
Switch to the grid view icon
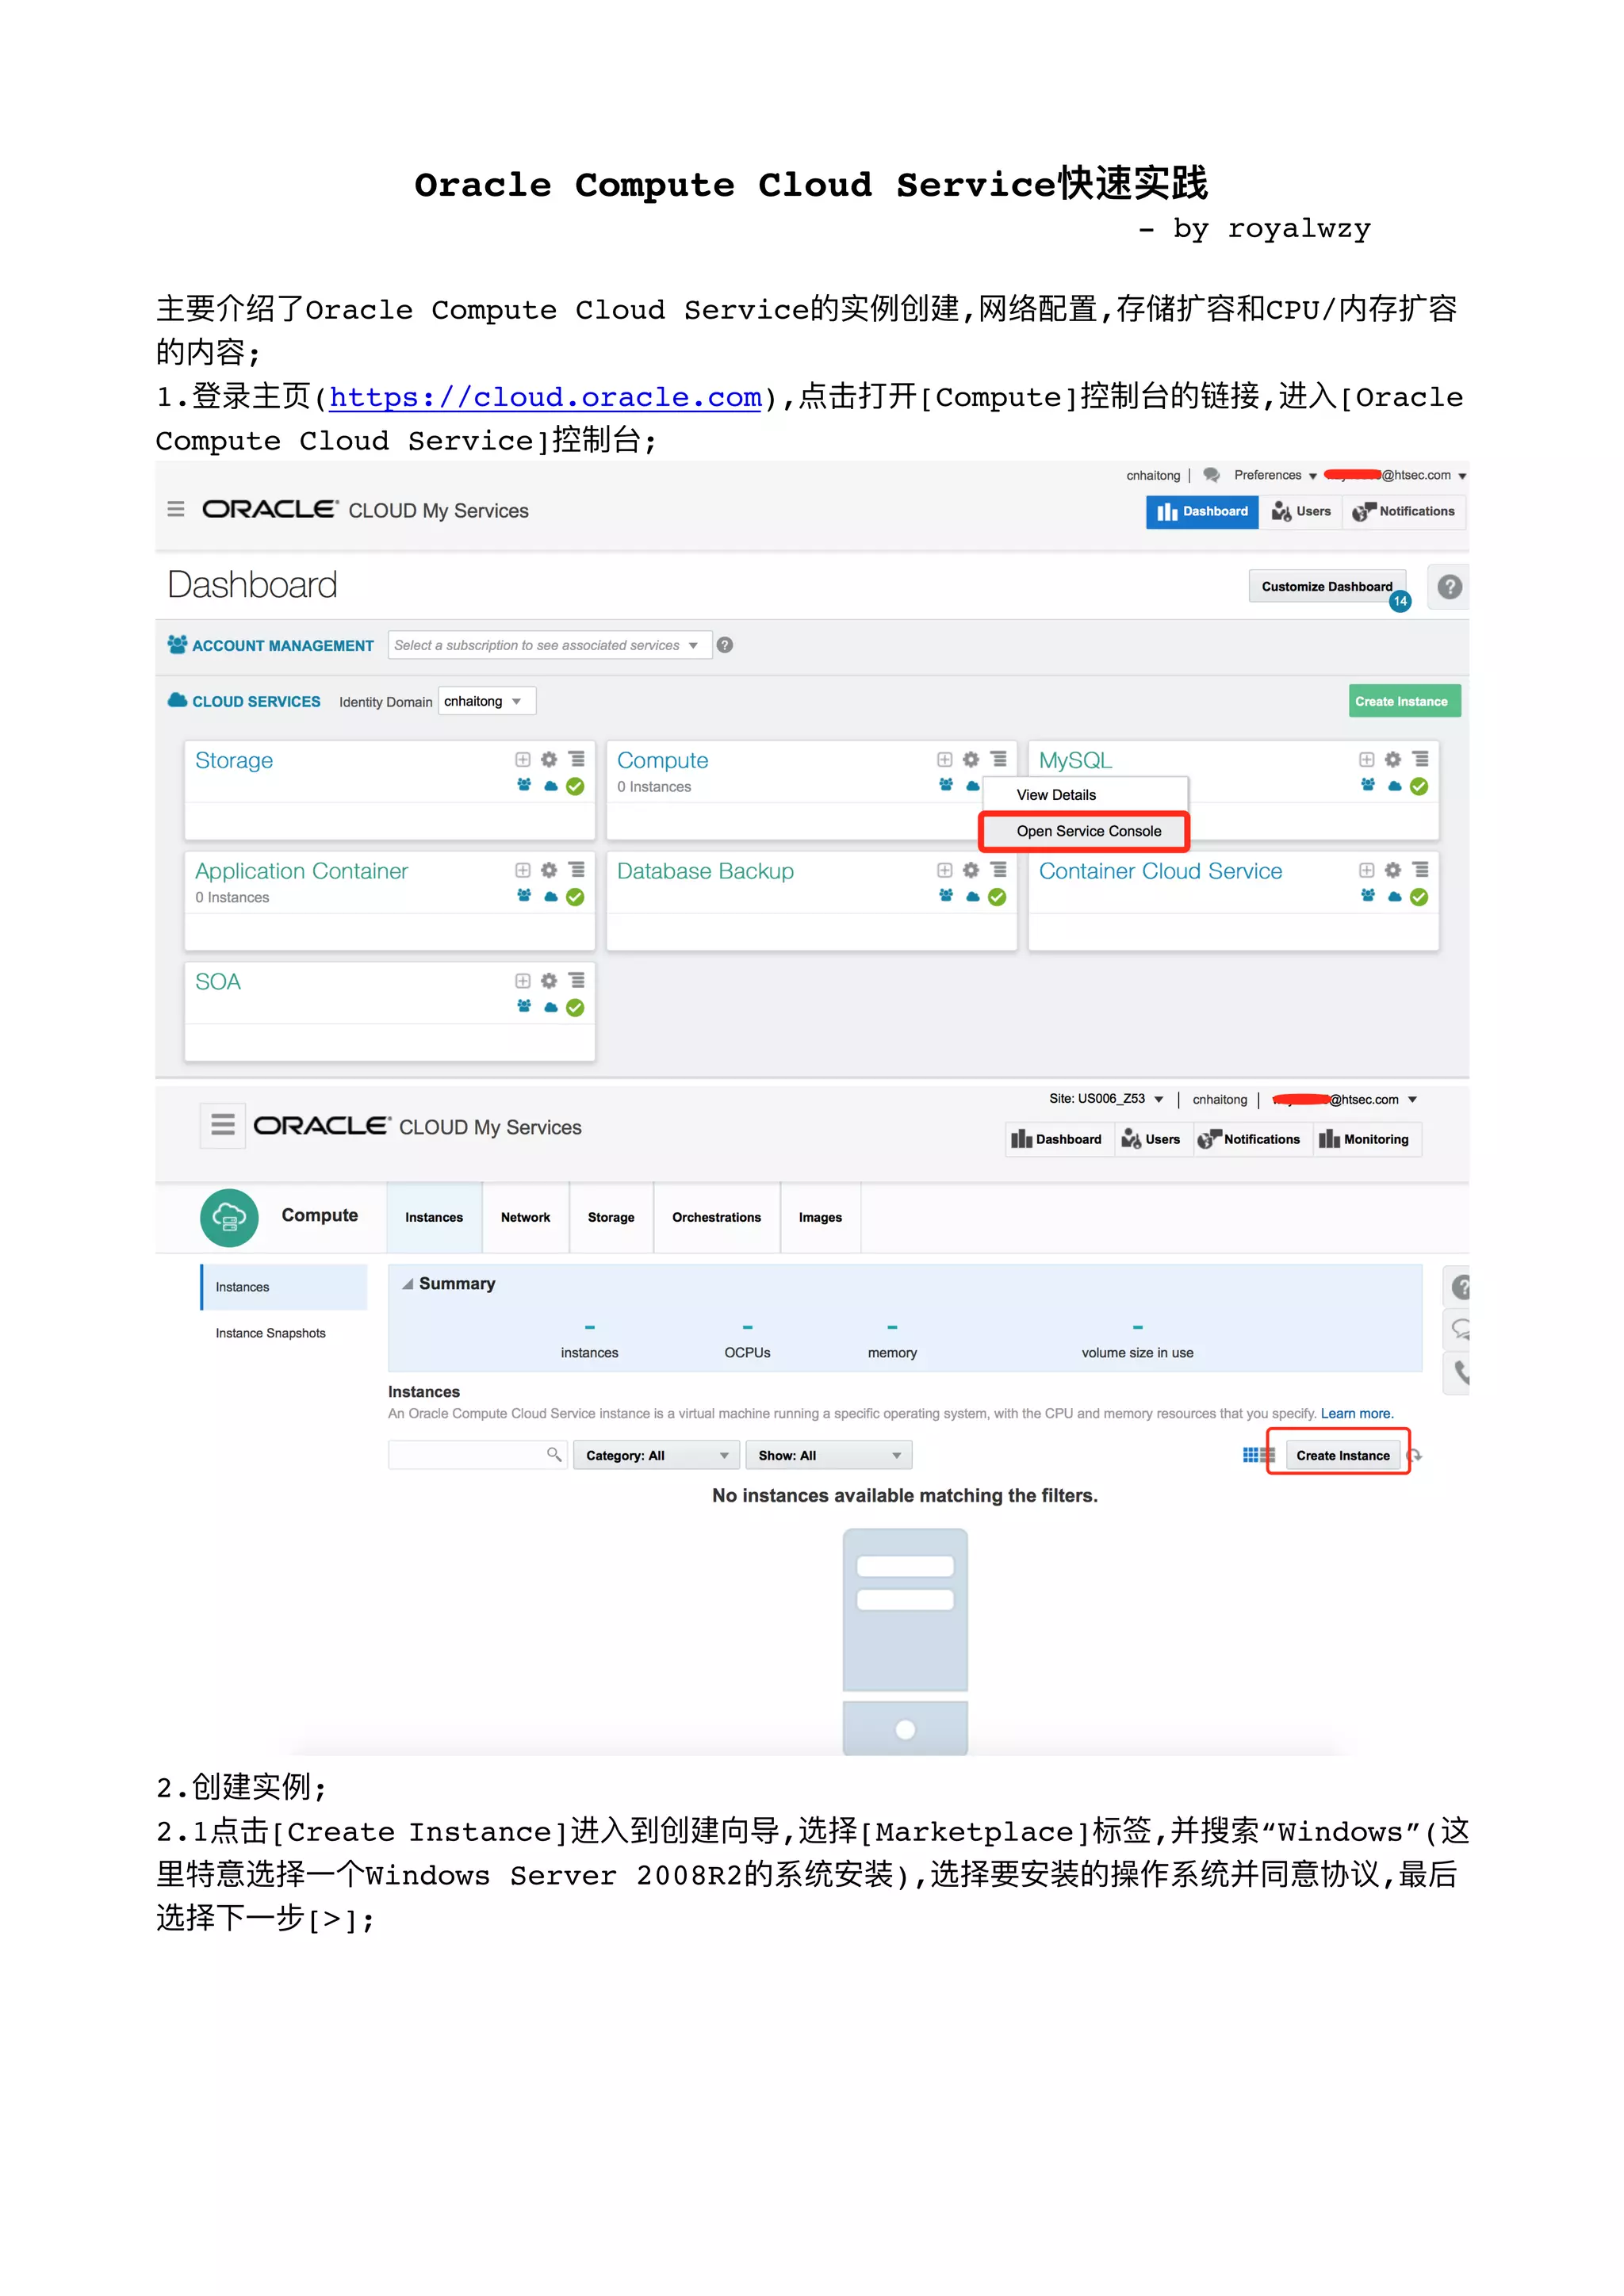[1250, 1455]
